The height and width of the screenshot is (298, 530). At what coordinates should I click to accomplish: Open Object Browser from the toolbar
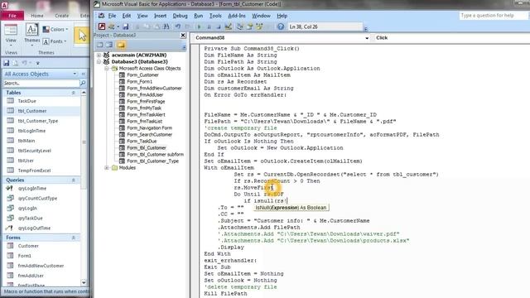259,26
